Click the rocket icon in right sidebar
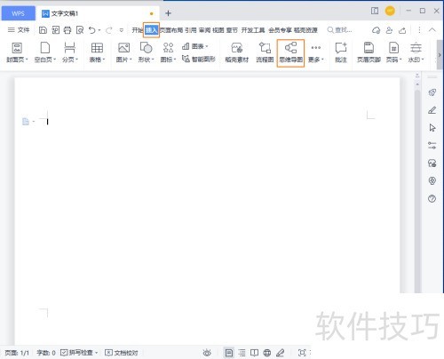The width and height of the screenshot is (444, 359). coord(432,92)
